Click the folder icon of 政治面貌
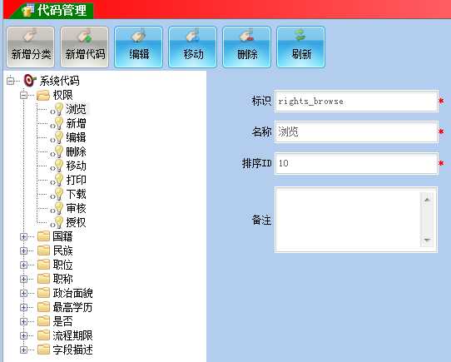Viewport: 451px width, 362px height. pos(43,293)
